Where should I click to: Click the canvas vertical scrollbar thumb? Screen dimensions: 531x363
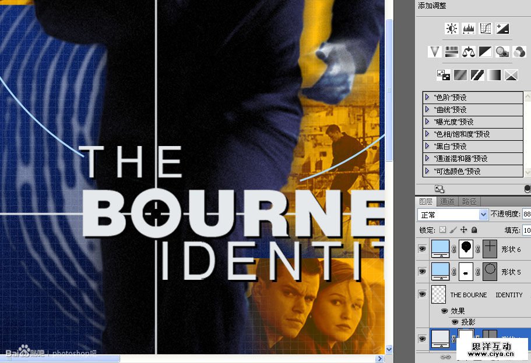(389, 90)
